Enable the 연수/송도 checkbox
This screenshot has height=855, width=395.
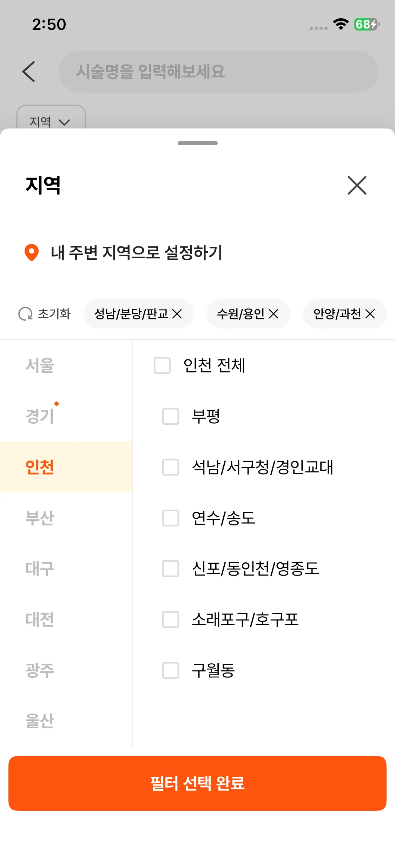click(171, 518)
